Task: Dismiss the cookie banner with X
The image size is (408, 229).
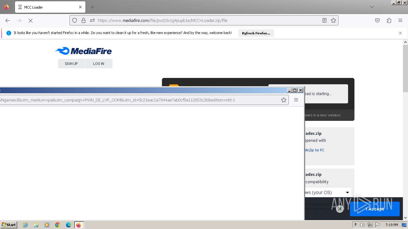Action: (340, 209)
